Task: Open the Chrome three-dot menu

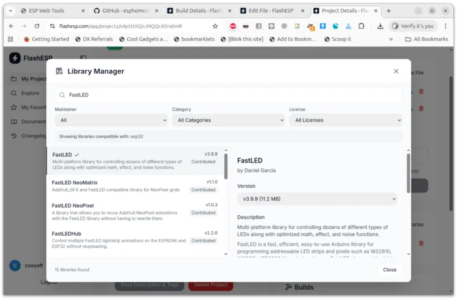Action: [x=446, y=26]
